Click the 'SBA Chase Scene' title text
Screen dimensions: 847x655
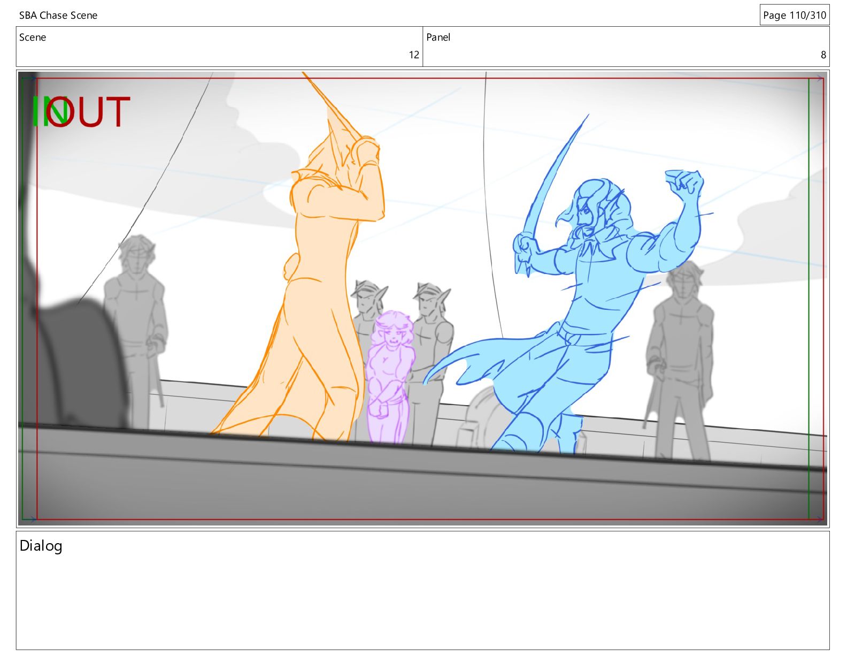tap(58, 16)
